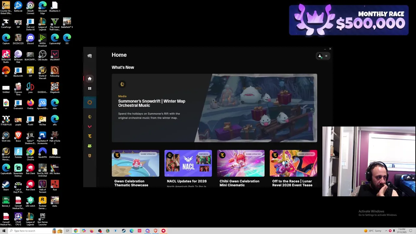Select CurseForge desktop shortcut
This screenshot has width=416, height=234.
[x=6, y=23]
